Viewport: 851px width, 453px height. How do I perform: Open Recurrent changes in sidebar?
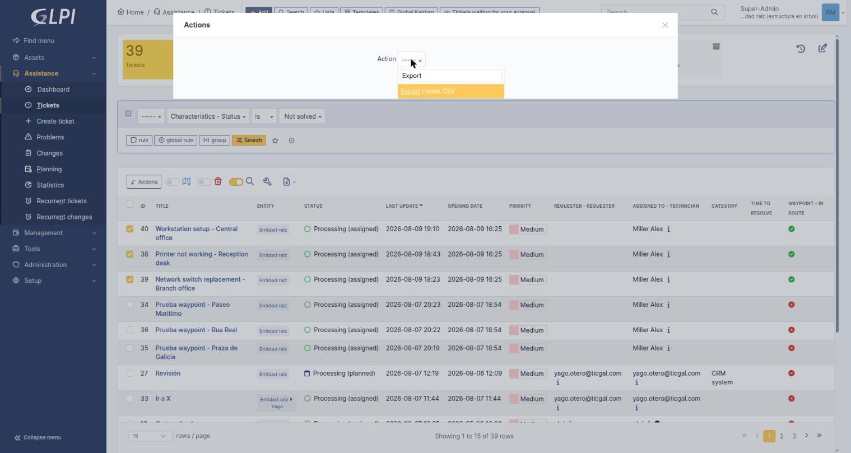[x=64, y=217]
